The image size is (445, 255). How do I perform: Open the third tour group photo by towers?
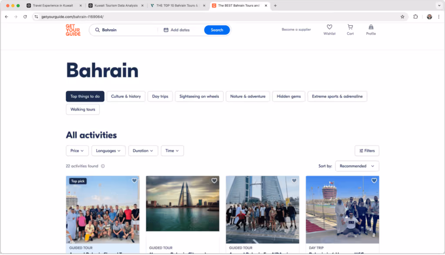tap(262, 210)
